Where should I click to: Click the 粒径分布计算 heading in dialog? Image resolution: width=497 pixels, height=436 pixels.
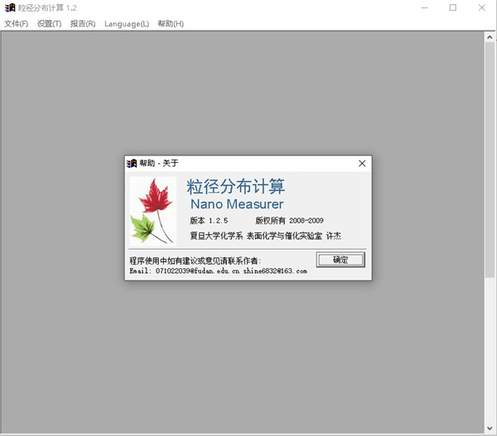[236, 186]
